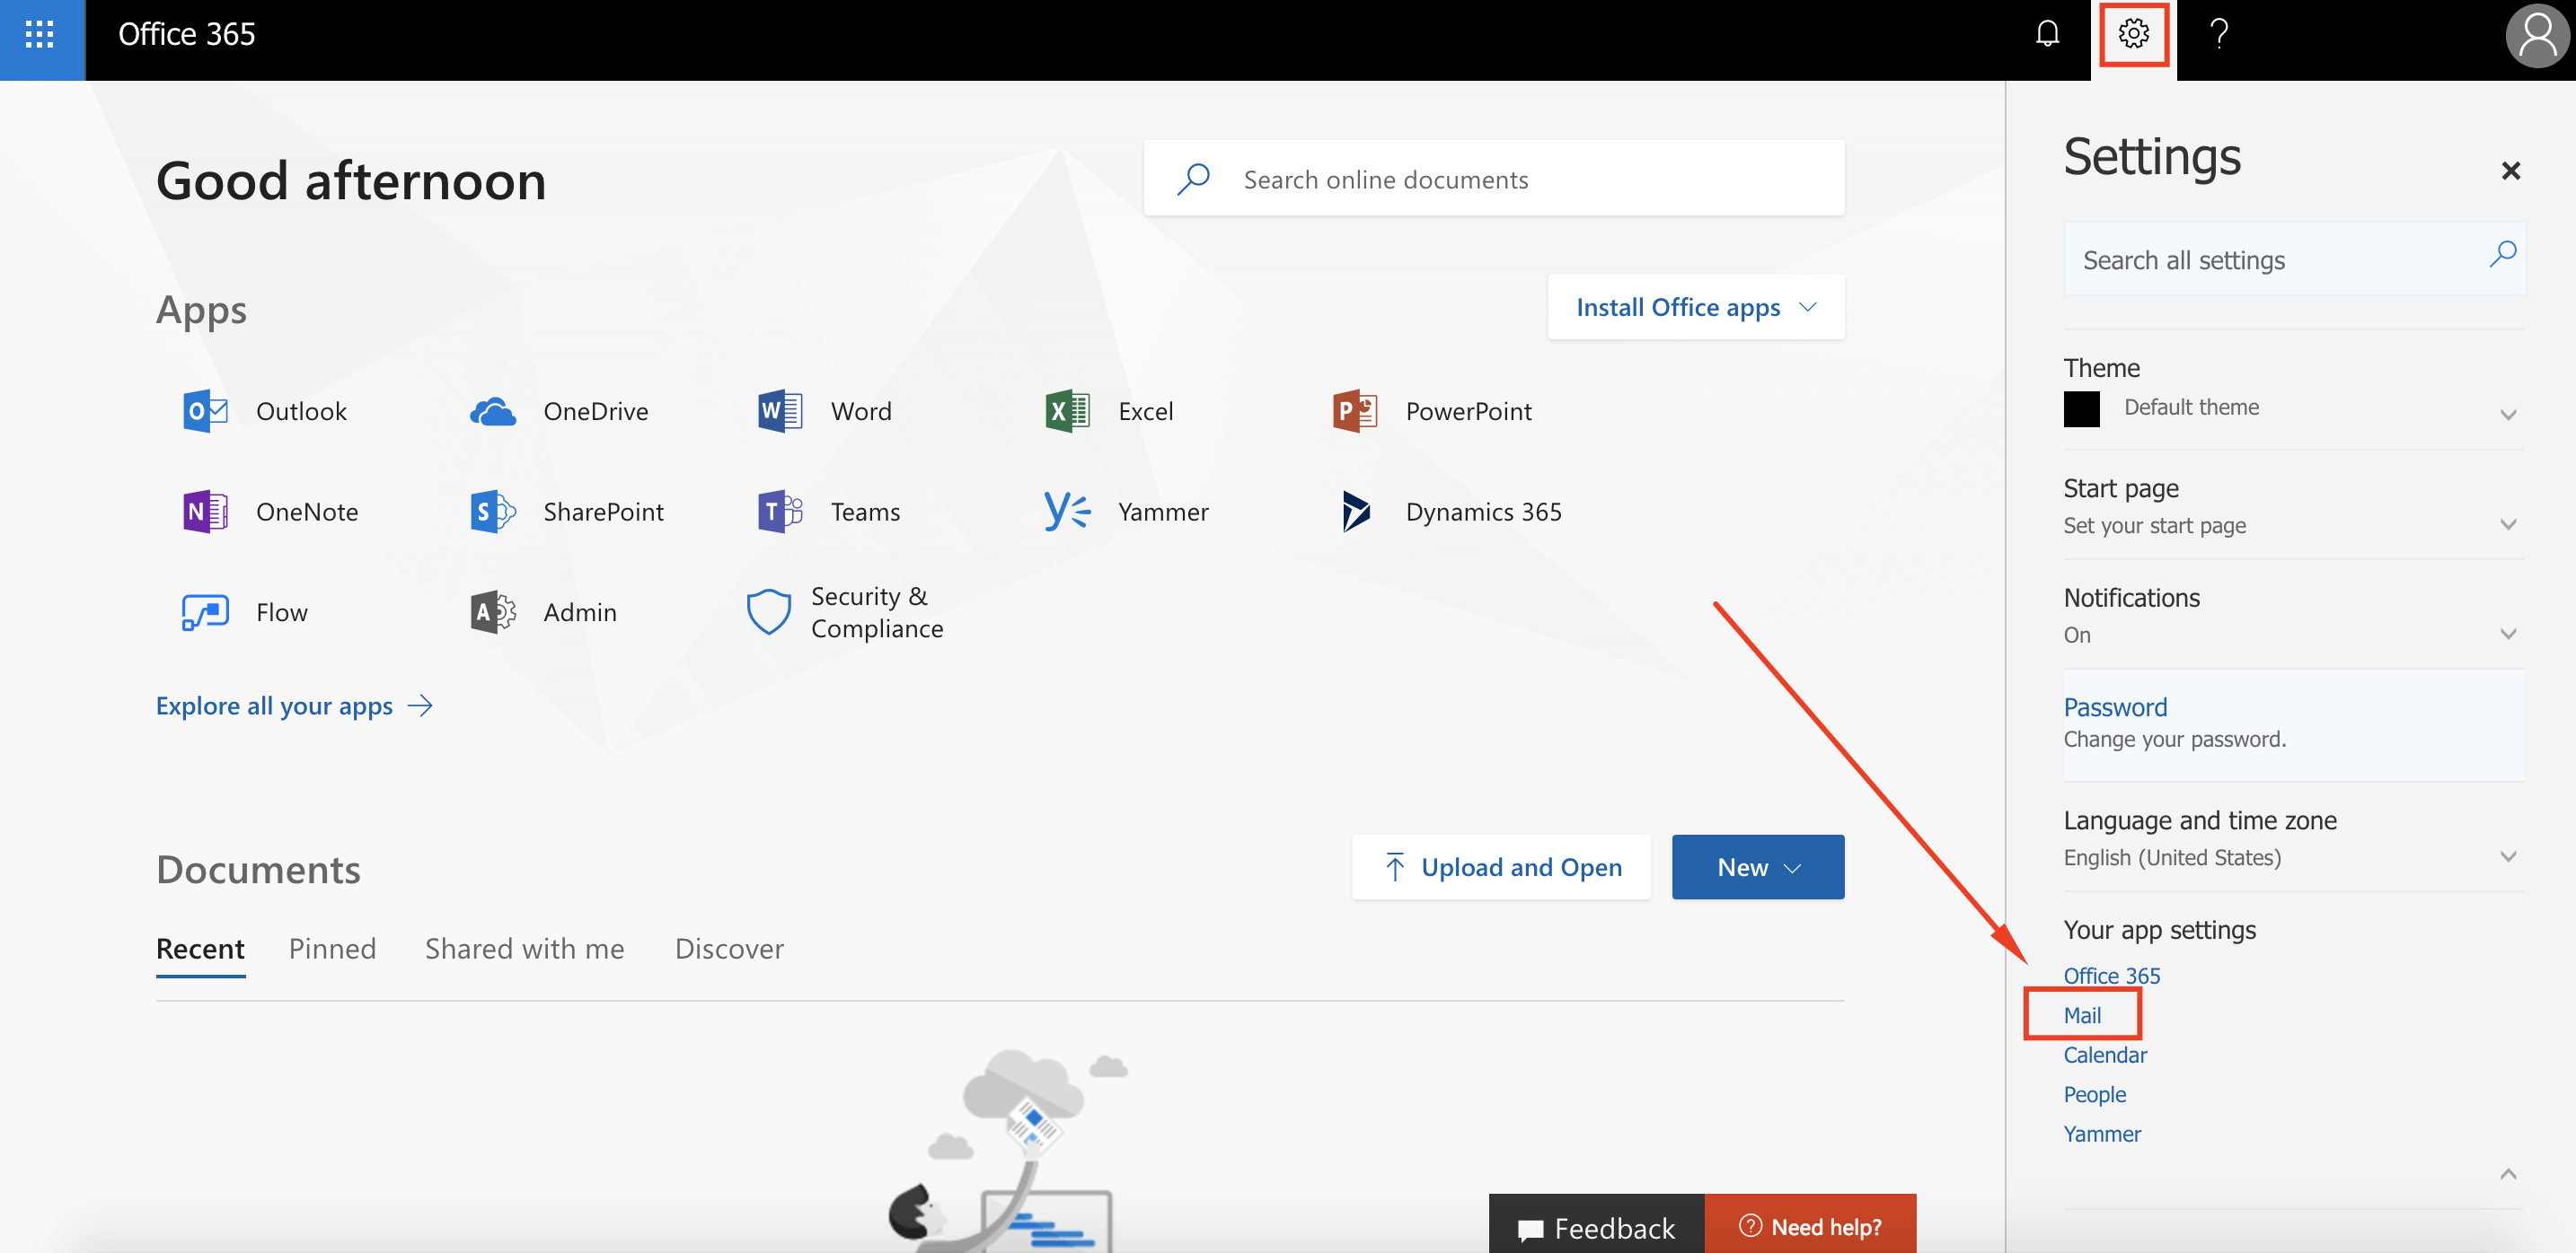Click the Upload and Open button
Screen dimensions: 2576x1253
(1501, 866)
